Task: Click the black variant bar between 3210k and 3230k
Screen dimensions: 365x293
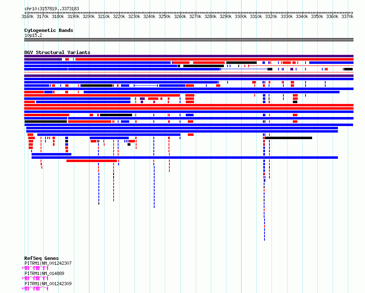Action: (x=116, y=115)
